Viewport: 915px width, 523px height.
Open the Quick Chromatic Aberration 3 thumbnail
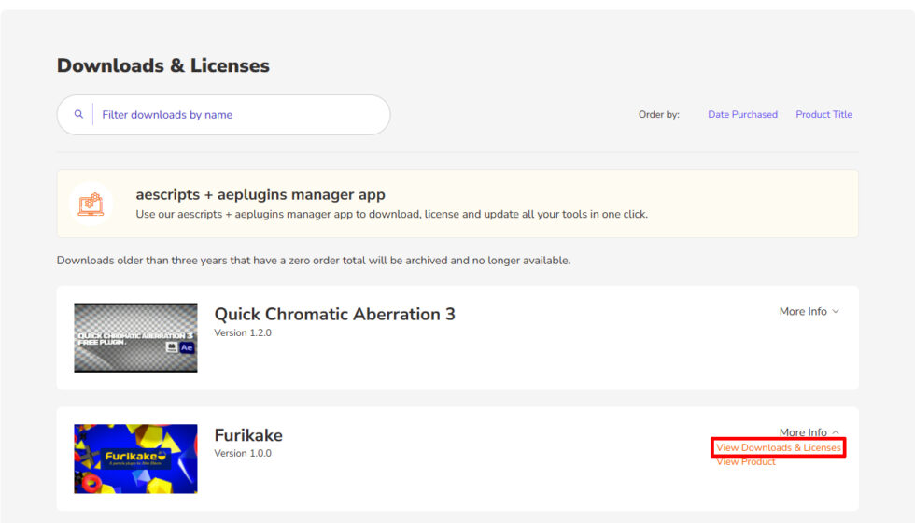[135, 337]
